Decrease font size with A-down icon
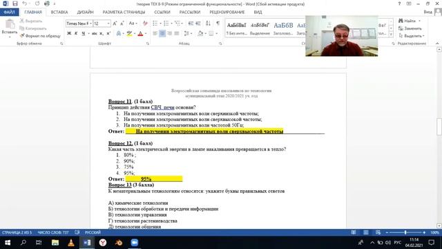This screenshot has height=249, width=442. pyautogui.click(x=122, y=24)
